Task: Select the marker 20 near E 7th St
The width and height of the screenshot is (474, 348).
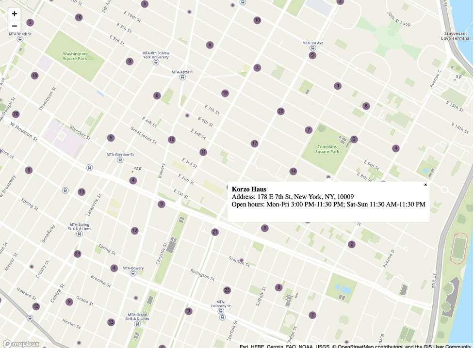Action: pos(280,111)
